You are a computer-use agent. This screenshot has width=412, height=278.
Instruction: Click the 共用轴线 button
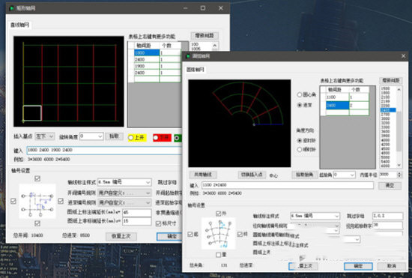[x=203, y=175]
